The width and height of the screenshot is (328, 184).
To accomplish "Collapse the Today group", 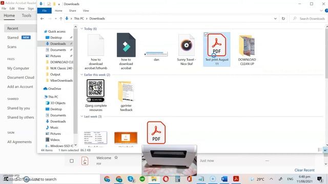I will (82, 29).
